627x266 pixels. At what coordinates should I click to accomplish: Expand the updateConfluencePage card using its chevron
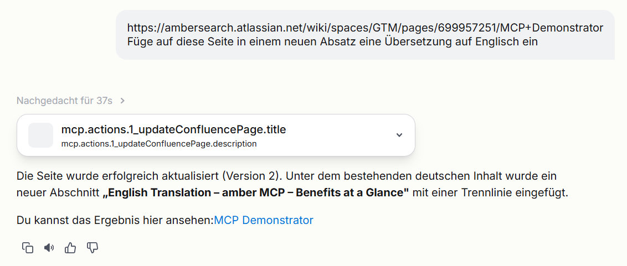[x=399, y=135]
